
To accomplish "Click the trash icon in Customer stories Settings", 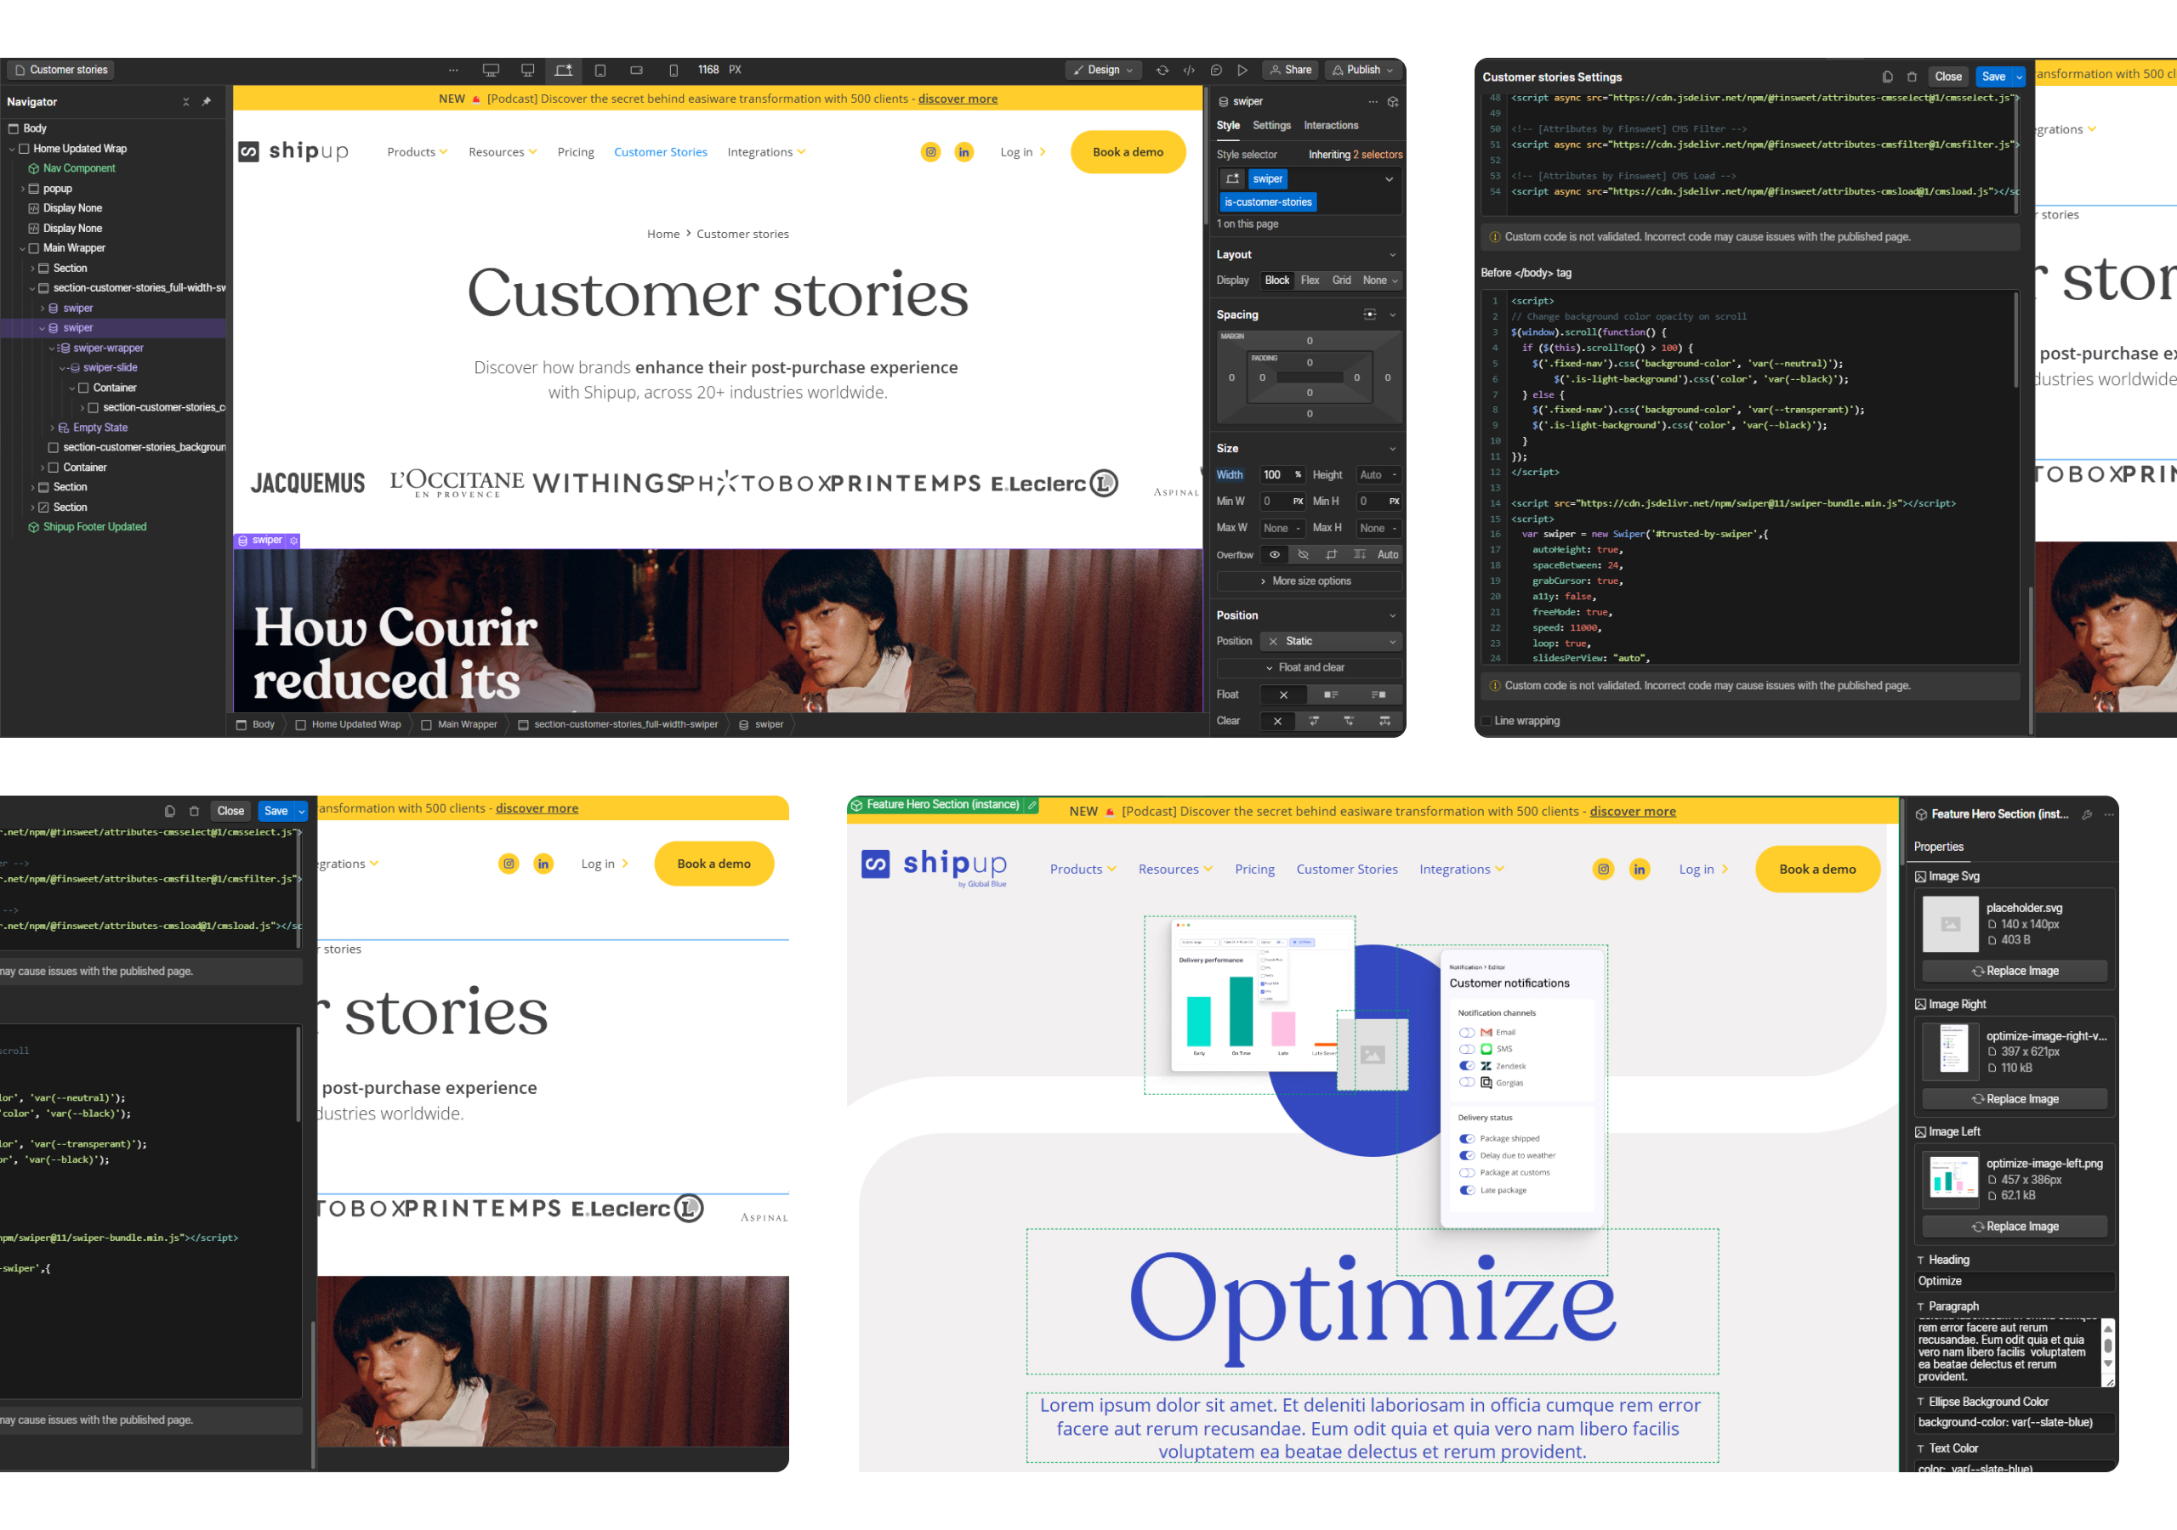I will [1912, 76].
